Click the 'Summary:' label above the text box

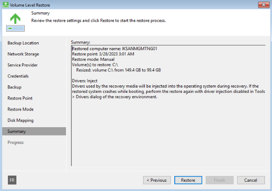[x=81, y=42]
